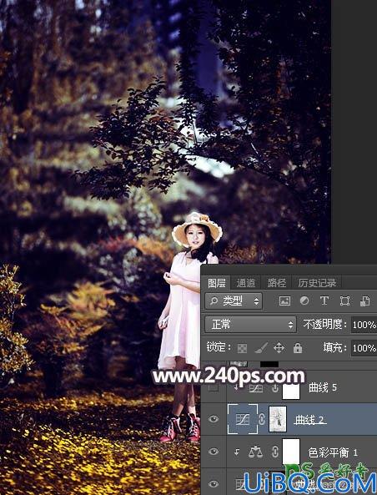The width and height of the screenshot is (377, 495).
Task: Click the mask link icon on 色彩平衡 1
Action: click(x=274, y=452)
